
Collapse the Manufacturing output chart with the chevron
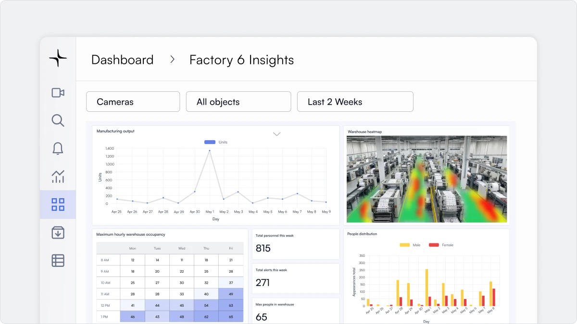pos(276,134)
